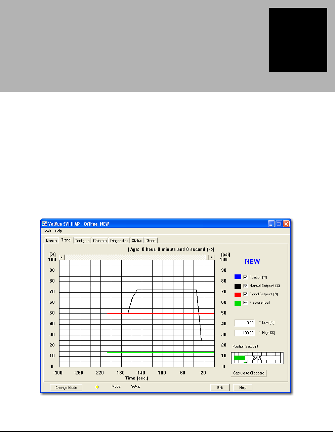Screen dimensions: 335x432
Task: Click the green Pressure color swatch
Action: 238,303
